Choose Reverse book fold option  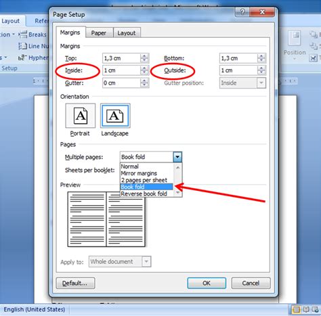click(x=147, y=194)
